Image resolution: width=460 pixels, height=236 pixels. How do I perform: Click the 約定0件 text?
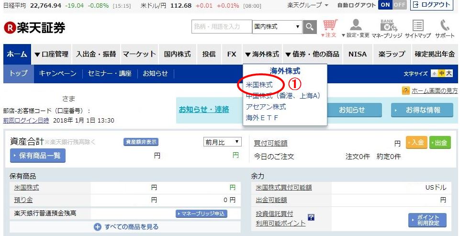point(389,157)
